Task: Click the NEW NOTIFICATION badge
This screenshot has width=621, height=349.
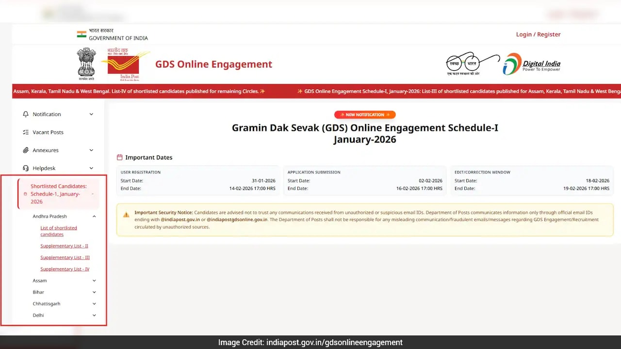Action: pyautogui.click(x=365, y=115)
